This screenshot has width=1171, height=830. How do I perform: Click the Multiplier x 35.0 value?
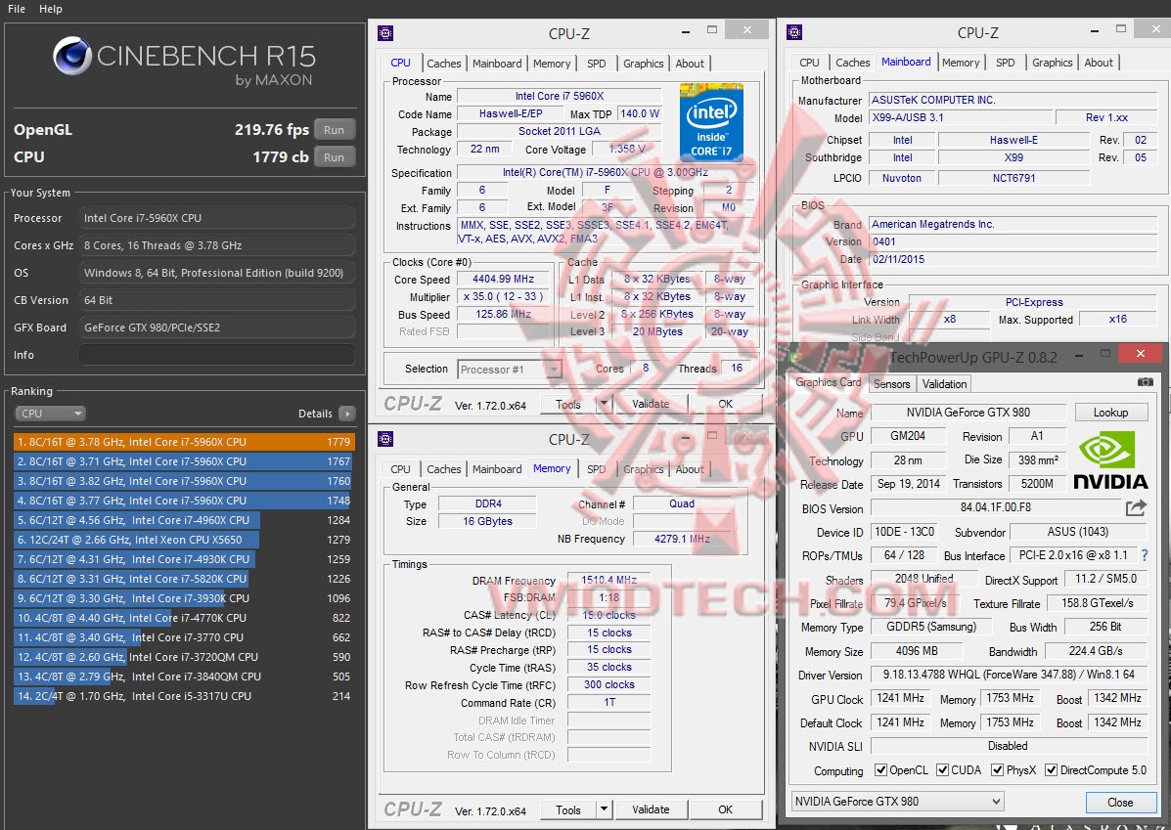pyautogui.click(x=504, y=296)
